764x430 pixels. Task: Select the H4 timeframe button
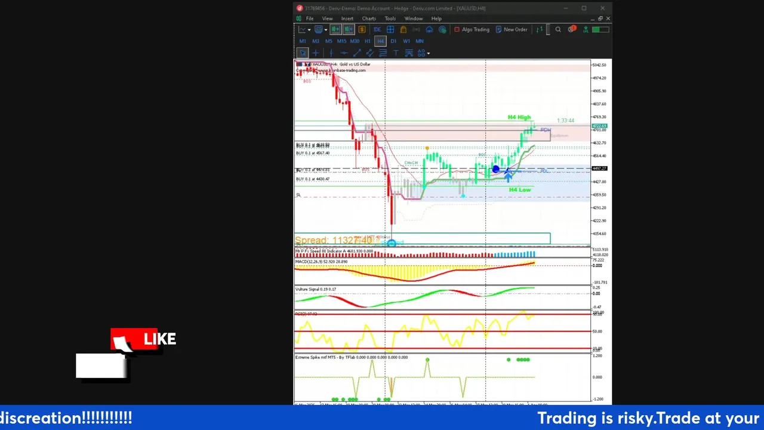[380, 41]
